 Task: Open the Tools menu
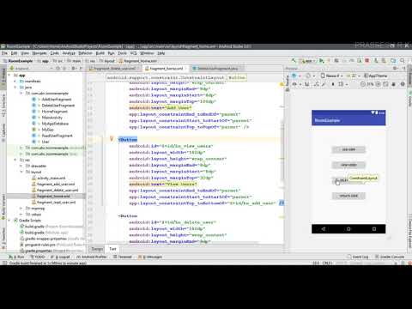(x=122, y=53)
